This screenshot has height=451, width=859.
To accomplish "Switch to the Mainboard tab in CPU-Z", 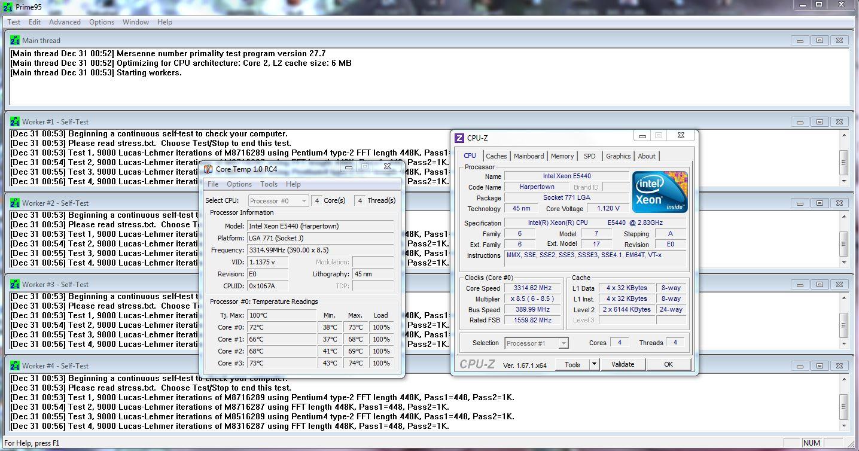I will click(529, 156).
